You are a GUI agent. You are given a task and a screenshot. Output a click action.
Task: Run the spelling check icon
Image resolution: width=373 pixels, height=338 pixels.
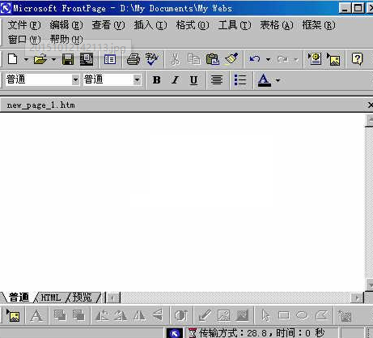151,59
